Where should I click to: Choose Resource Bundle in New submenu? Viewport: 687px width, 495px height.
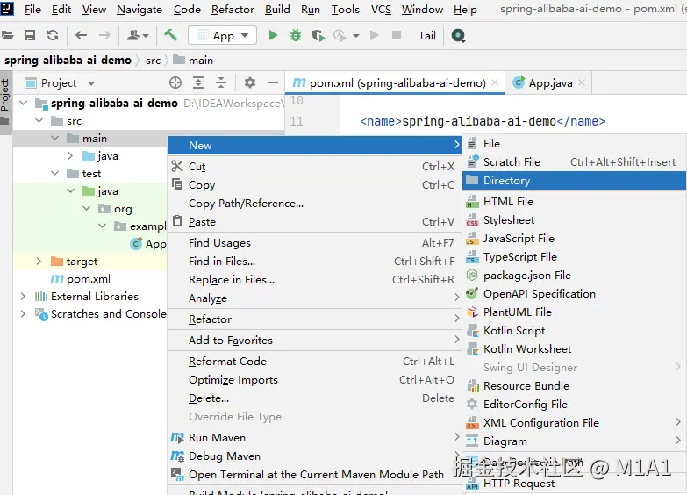[x=574, y=386]
